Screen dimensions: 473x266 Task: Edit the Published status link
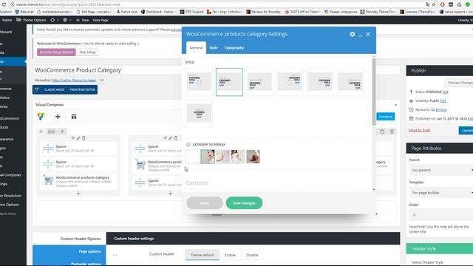[x=445, y=92]
